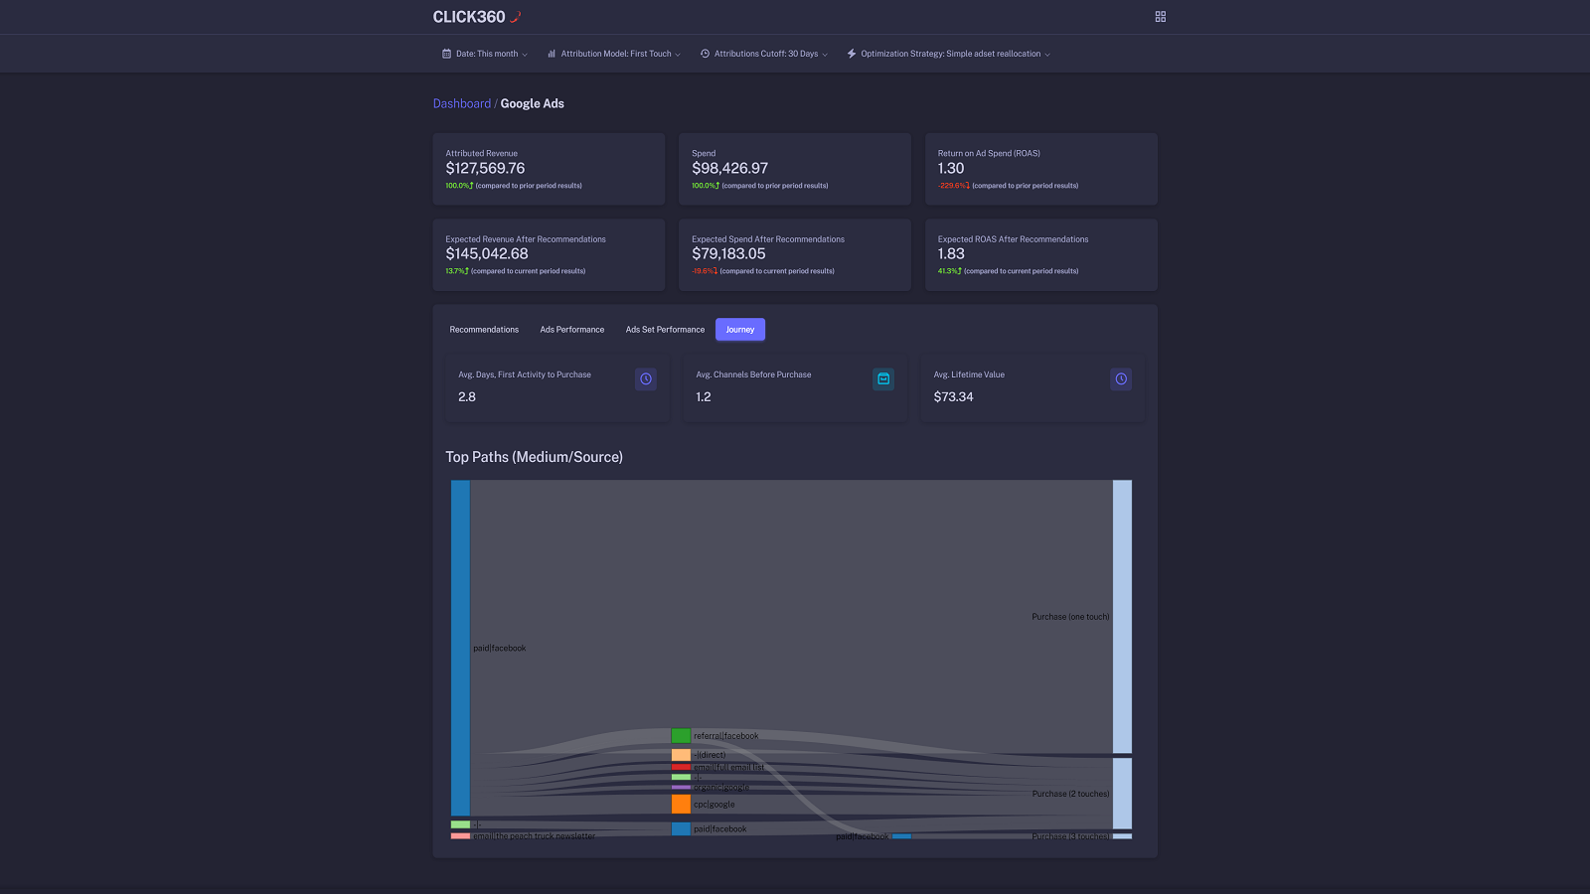Click the clock icon on Avg. Days to Purchase card
The image size is (1590, 894).
pyautogui.click(x=645, y=379)
